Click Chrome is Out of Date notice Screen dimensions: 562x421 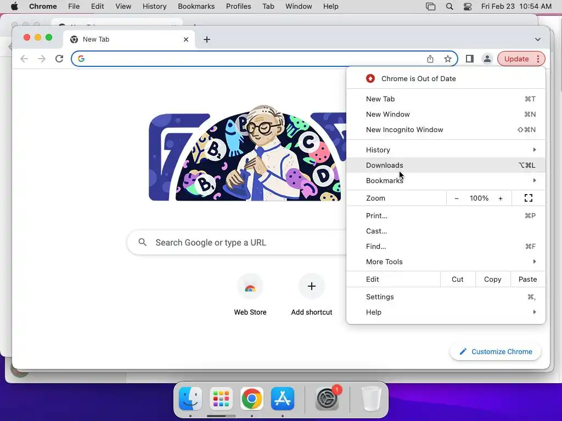tap(446, 78)
